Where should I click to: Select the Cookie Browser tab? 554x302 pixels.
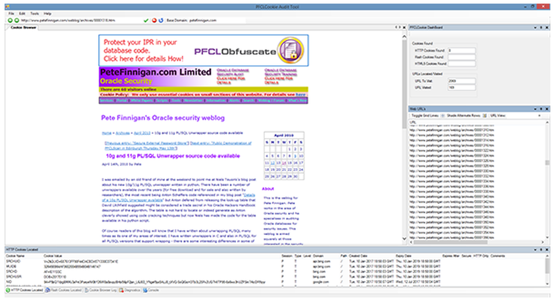[x=23, y=27]
